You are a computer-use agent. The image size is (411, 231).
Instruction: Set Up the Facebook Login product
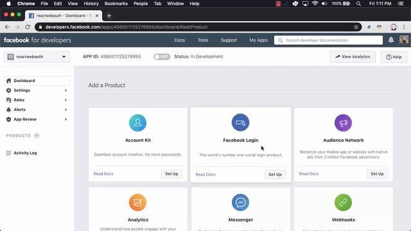[x=275, y=175]
